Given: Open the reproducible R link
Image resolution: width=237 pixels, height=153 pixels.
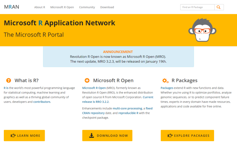Looking at the screenshot, I should pyautogui.click(x=128, y=113).
